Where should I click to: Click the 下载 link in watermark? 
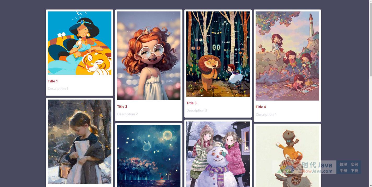(x=354, y=171)
